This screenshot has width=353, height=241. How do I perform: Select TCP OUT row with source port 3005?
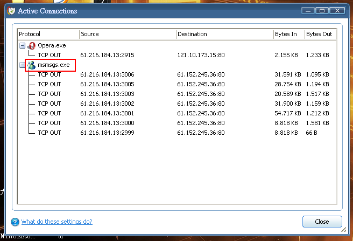(x=178, y=84)
